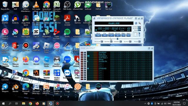The width and height of the screenshot is (188, 106).
Task: Open iTunes desktop icon
Action: click(67, 88)
